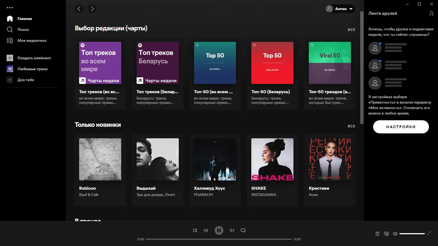Click the connect-to-device icon
438x246 pixels.
point(386,234)
